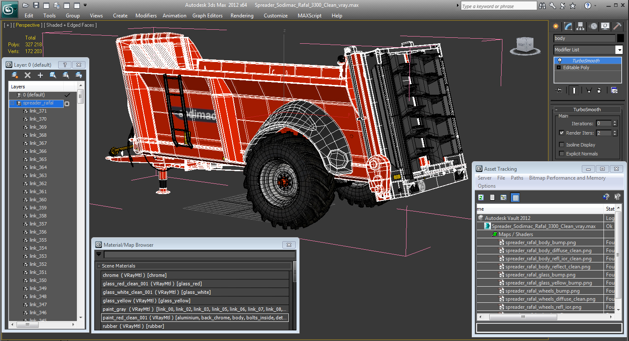
Task: Click Pin Stack icon under modifier stack
Action: pos(559,90)
